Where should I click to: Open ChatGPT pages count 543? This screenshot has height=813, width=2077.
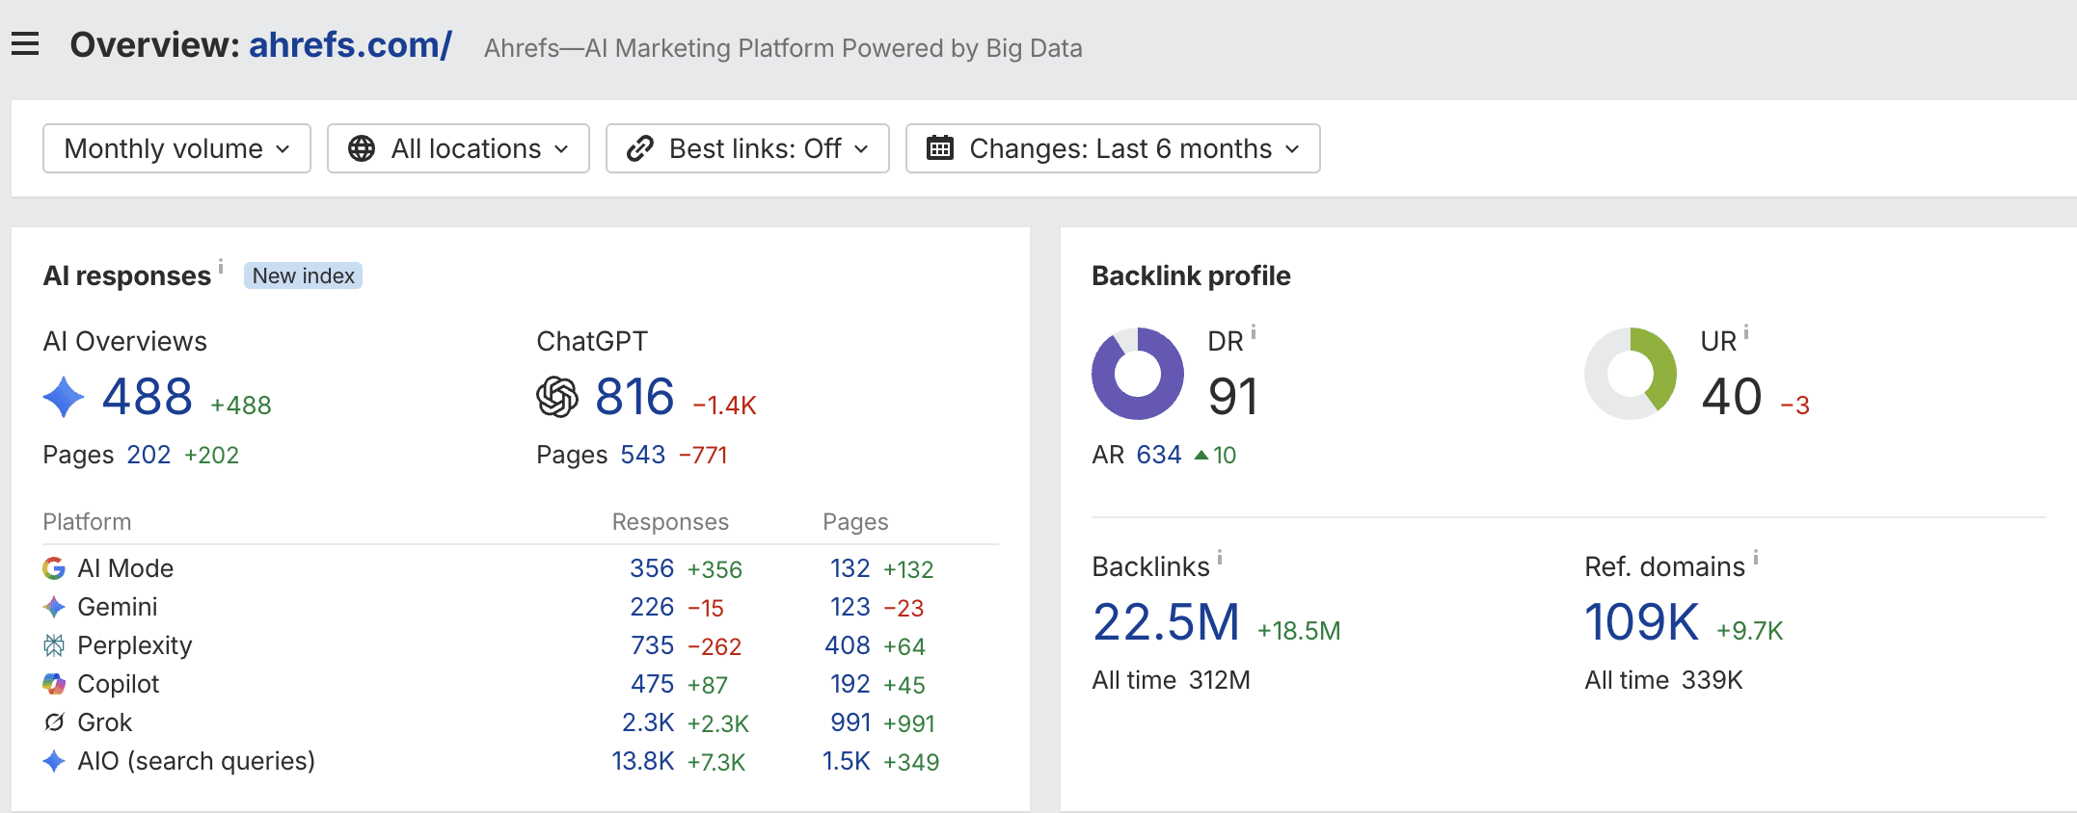[643, 455]
